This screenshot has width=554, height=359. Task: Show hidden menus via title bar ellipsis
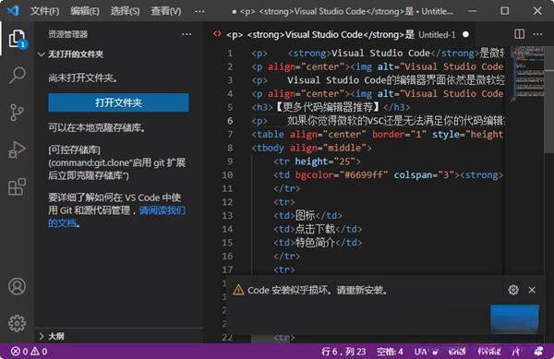pyautogui.click(x=199, y=11)
